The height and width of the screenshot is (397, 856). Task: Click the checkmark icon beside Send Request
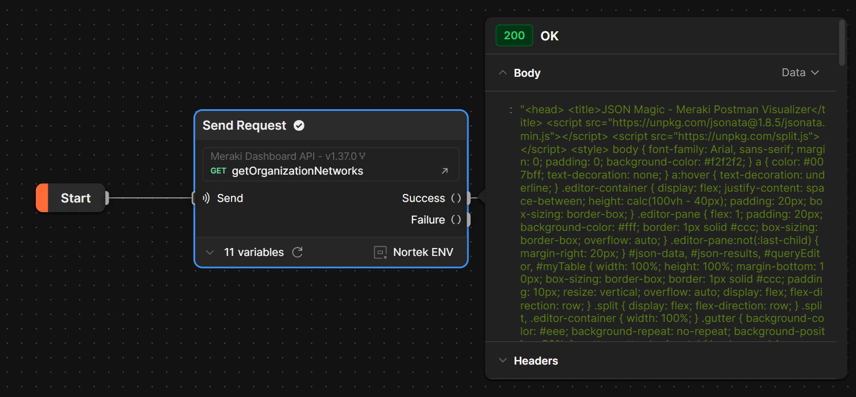[299, 126]
